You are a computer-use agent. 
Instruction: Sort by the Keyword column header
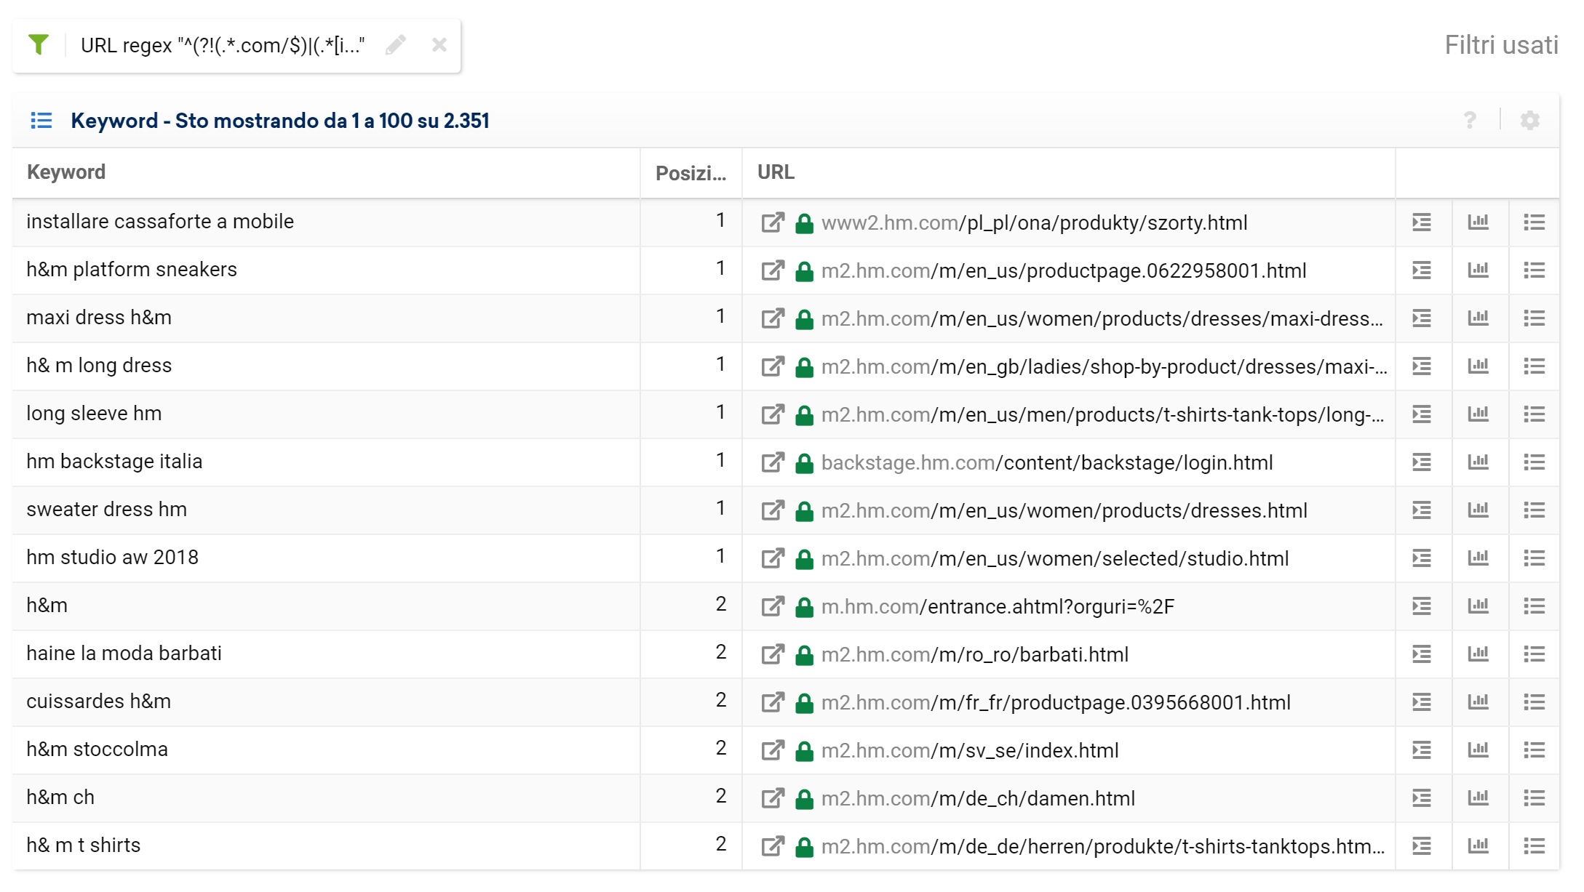point(66,172)
